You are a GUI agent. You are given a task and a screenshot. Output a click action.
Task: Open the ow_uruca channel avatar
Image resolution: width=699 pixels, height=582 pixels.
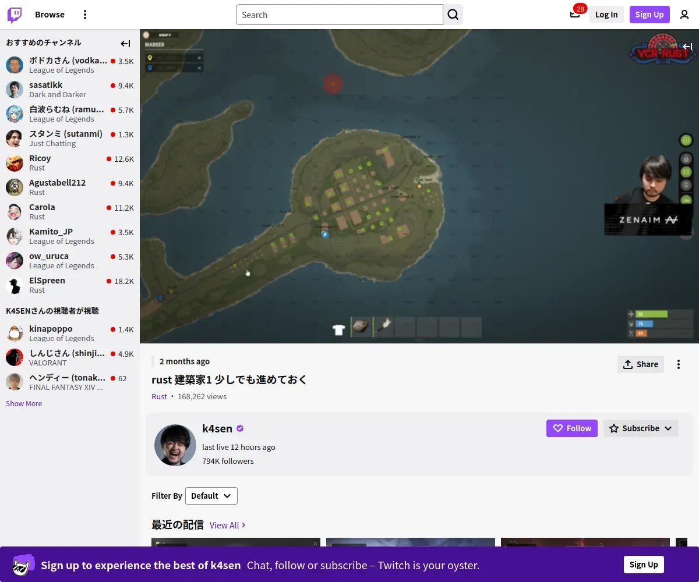[x=15, y=261]
